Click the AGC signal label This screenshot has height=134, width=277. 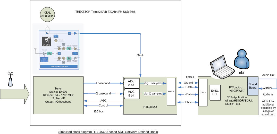103,101
